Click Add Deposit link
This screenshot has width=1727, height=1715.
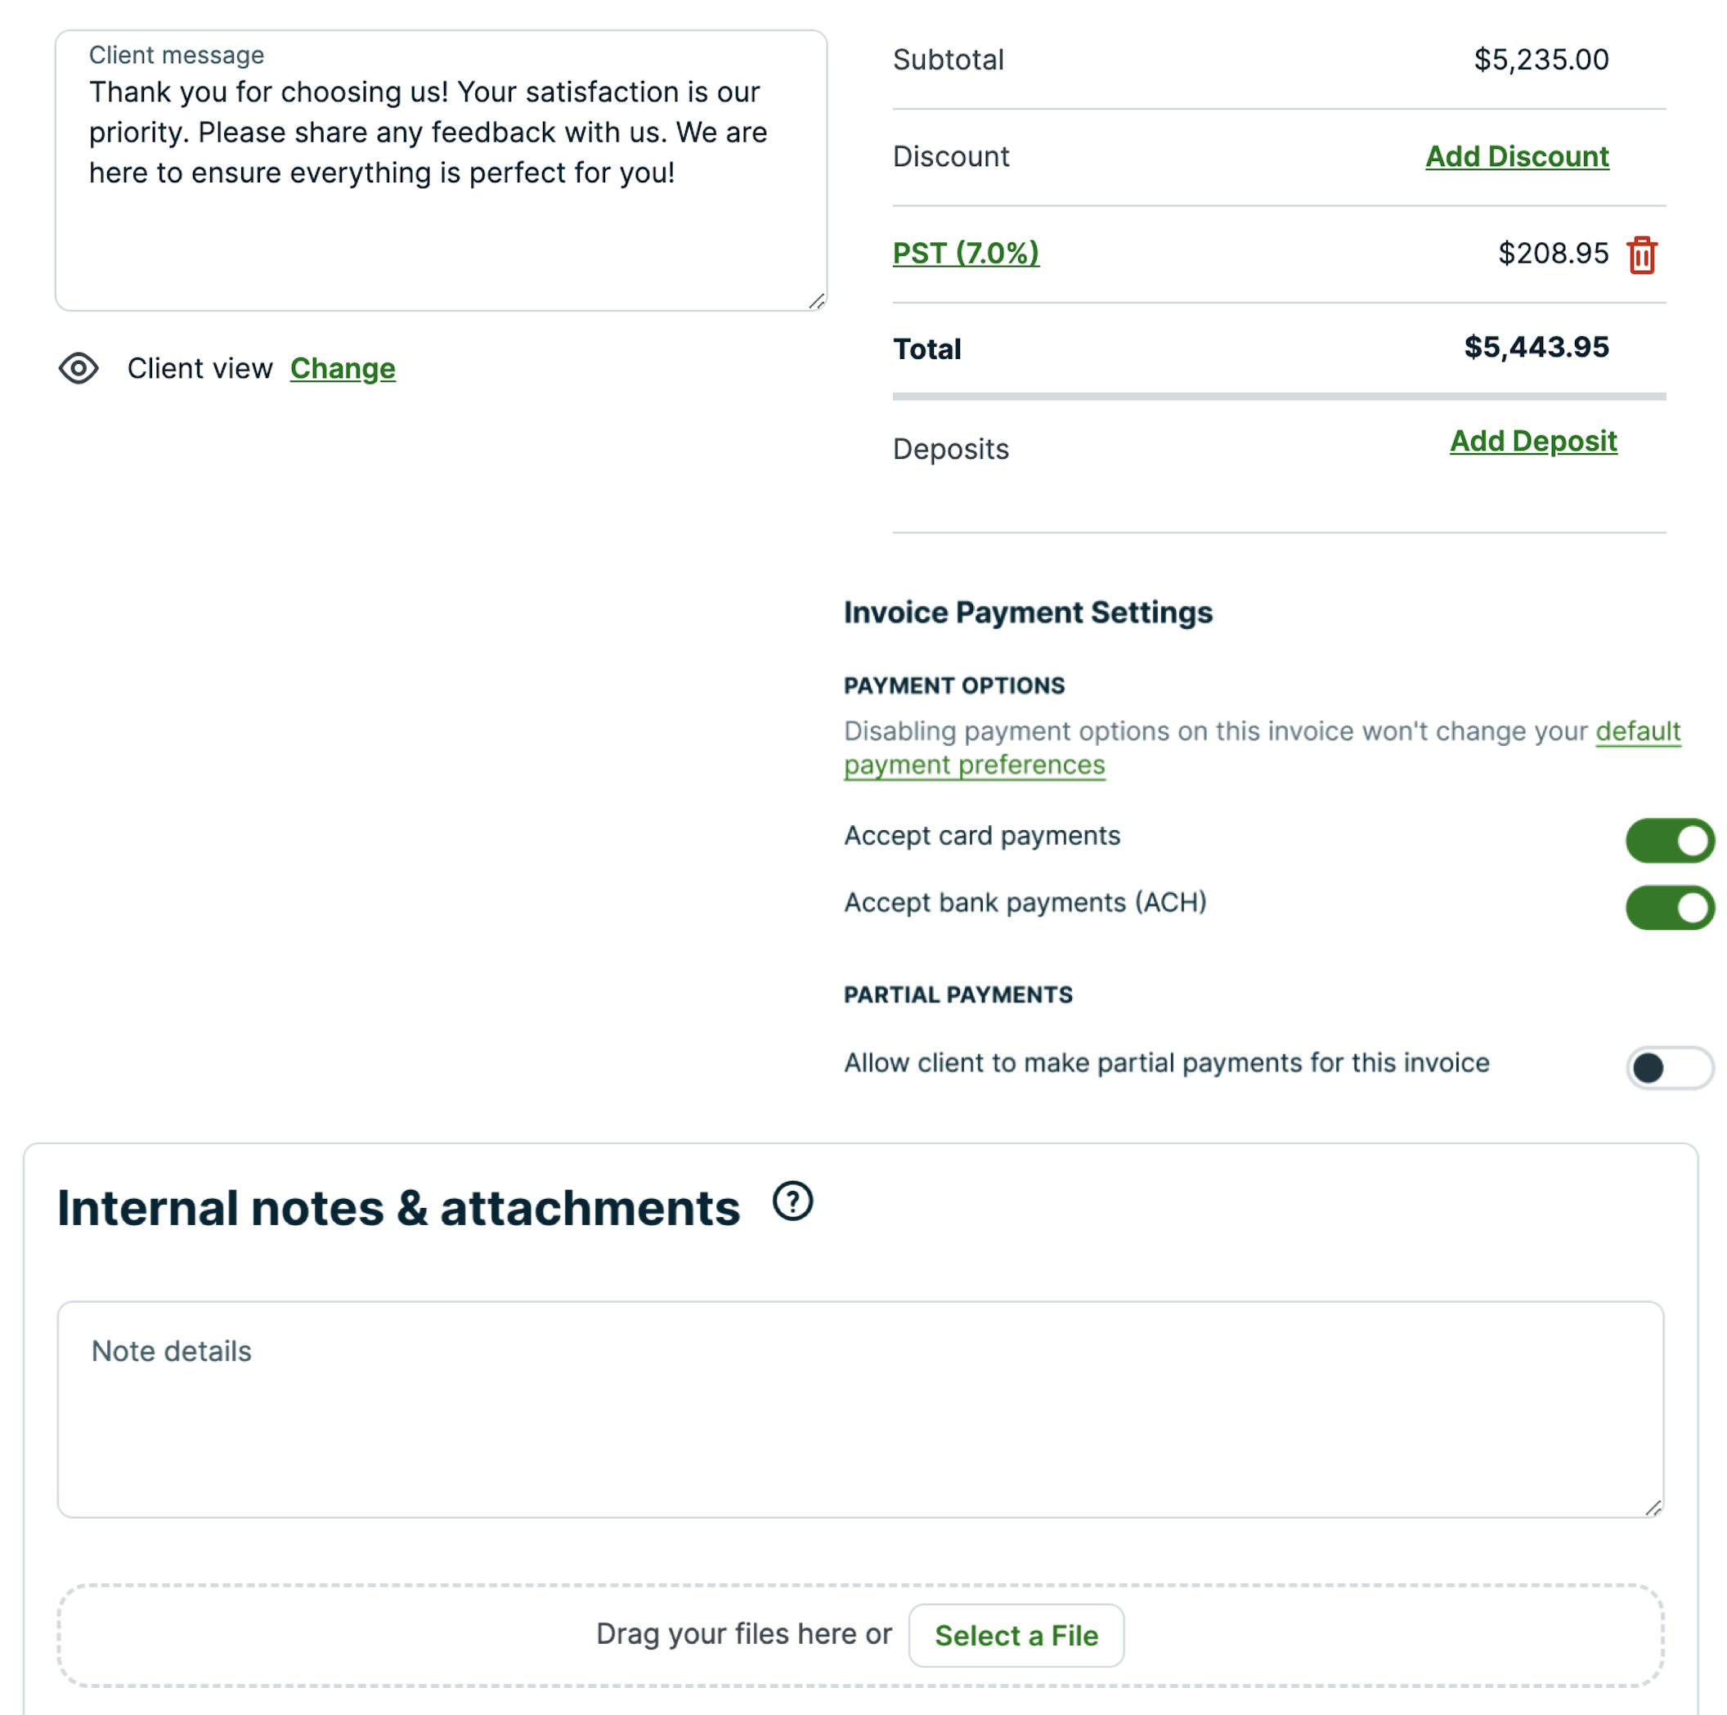(1532, 441)
